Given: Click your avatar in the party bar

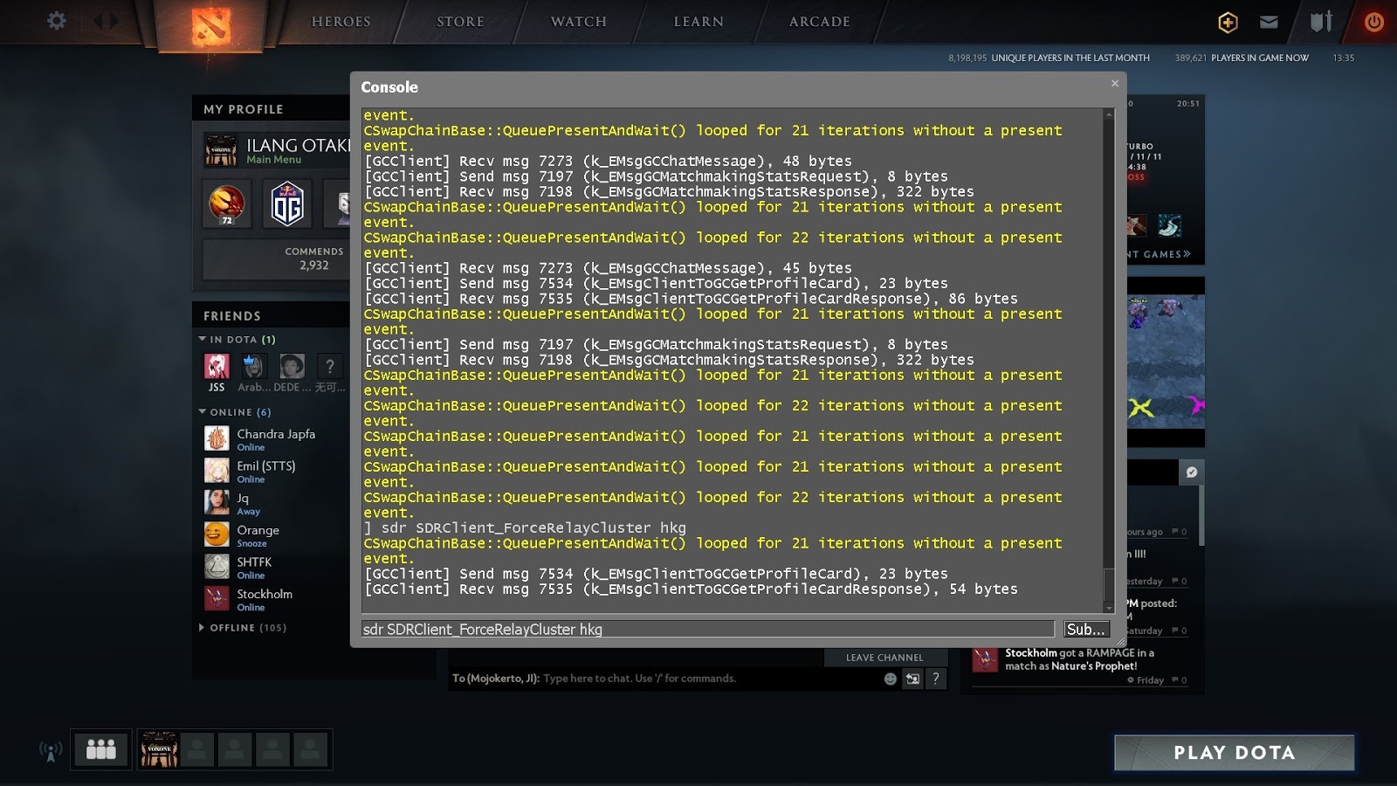Looking at the screenshot, I should [x=159, y=749].
